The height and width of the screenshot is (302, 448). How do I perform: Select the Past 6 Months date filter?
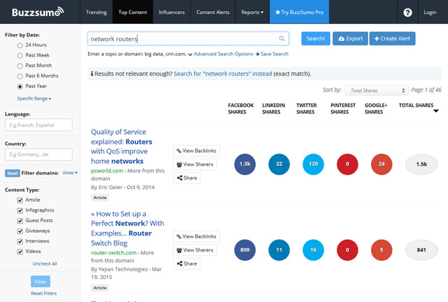(20, 76)
